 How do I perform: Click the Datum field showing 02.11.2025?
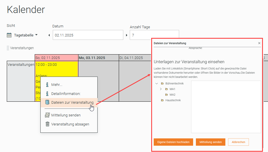click(x=87, y=35)
